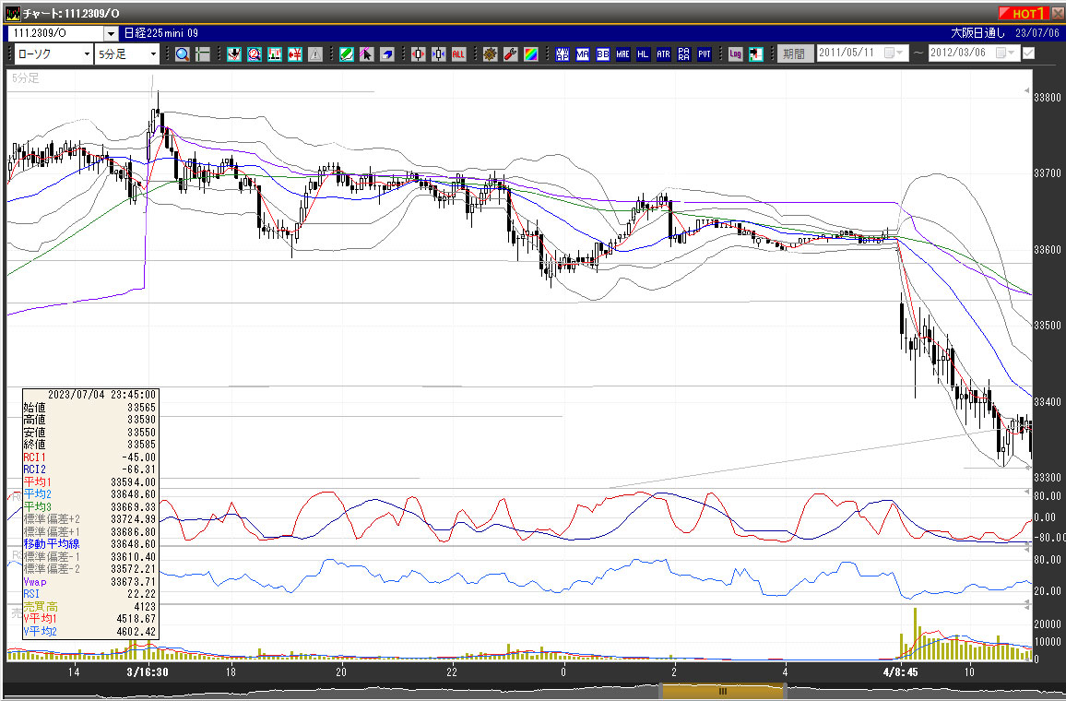Click the RCI2 value row in data box
Viewport: 1066px width, 701px height.
[89, 469]
